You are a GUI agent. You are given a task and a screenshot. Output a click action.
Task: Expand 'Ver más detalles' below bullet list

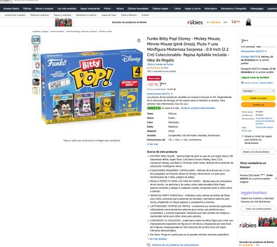(157, 239)
